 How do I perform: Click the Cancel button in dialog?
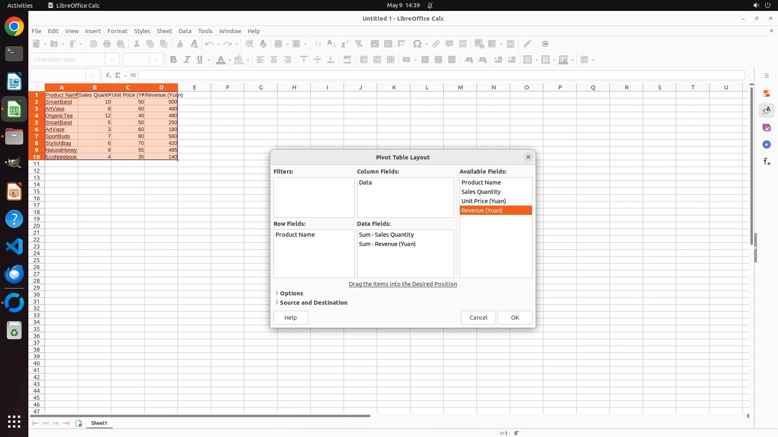click(478, 318)
